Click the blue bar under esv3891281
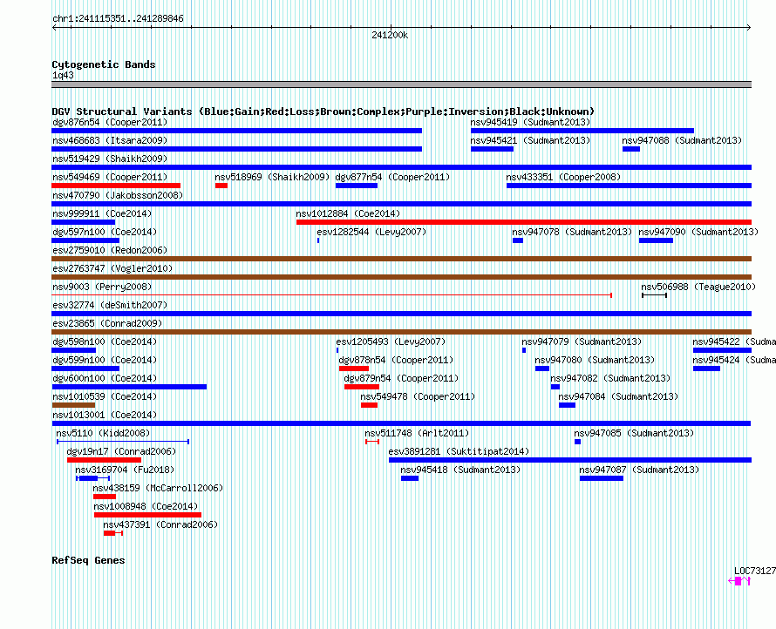Viewport: 776px width, 629px height. 570,460
